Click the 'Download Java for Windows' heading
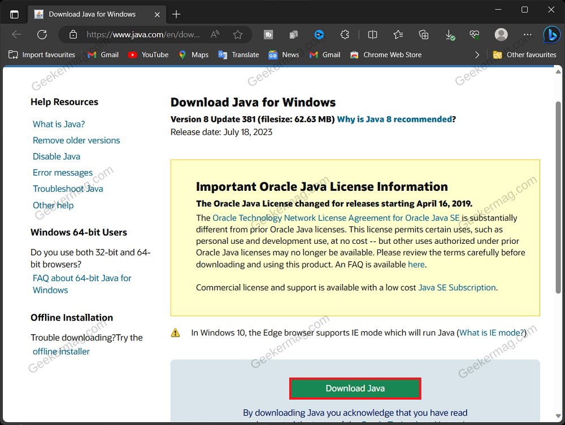Image resolution: width=565 pixels, height=425 pixels. point(253,102)
